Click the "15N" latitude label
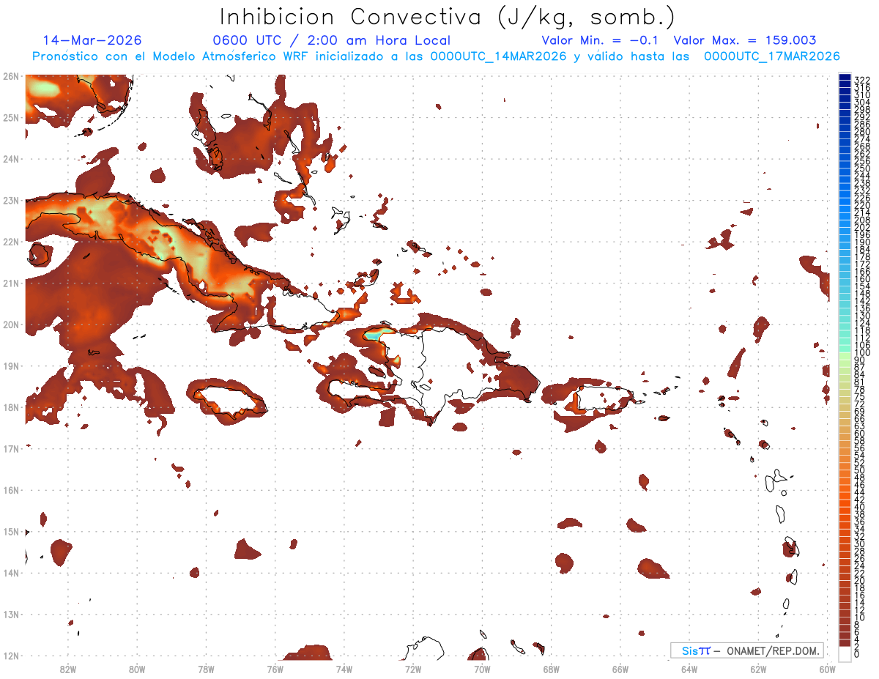 click(x=10, y=531)
